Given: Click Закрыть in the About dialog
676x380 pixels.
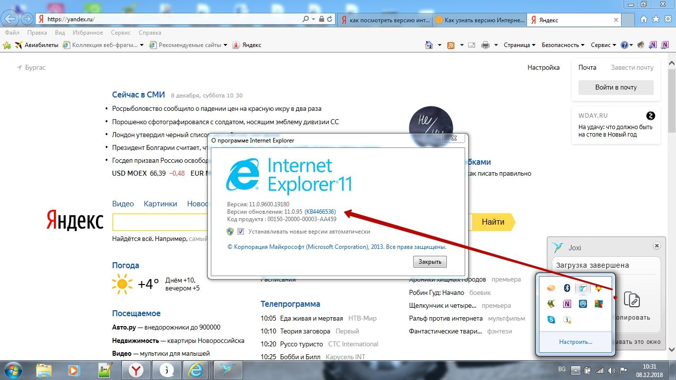Looking at the screenshot, I should pos(430,262).
